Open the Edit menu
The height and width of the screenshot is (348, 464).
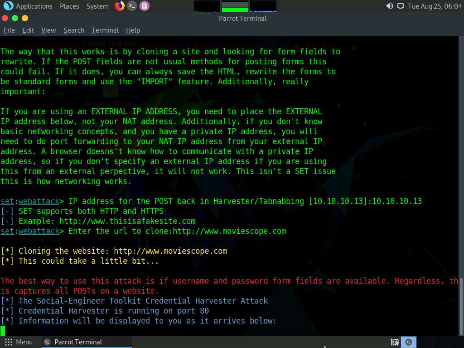point(28,30)
